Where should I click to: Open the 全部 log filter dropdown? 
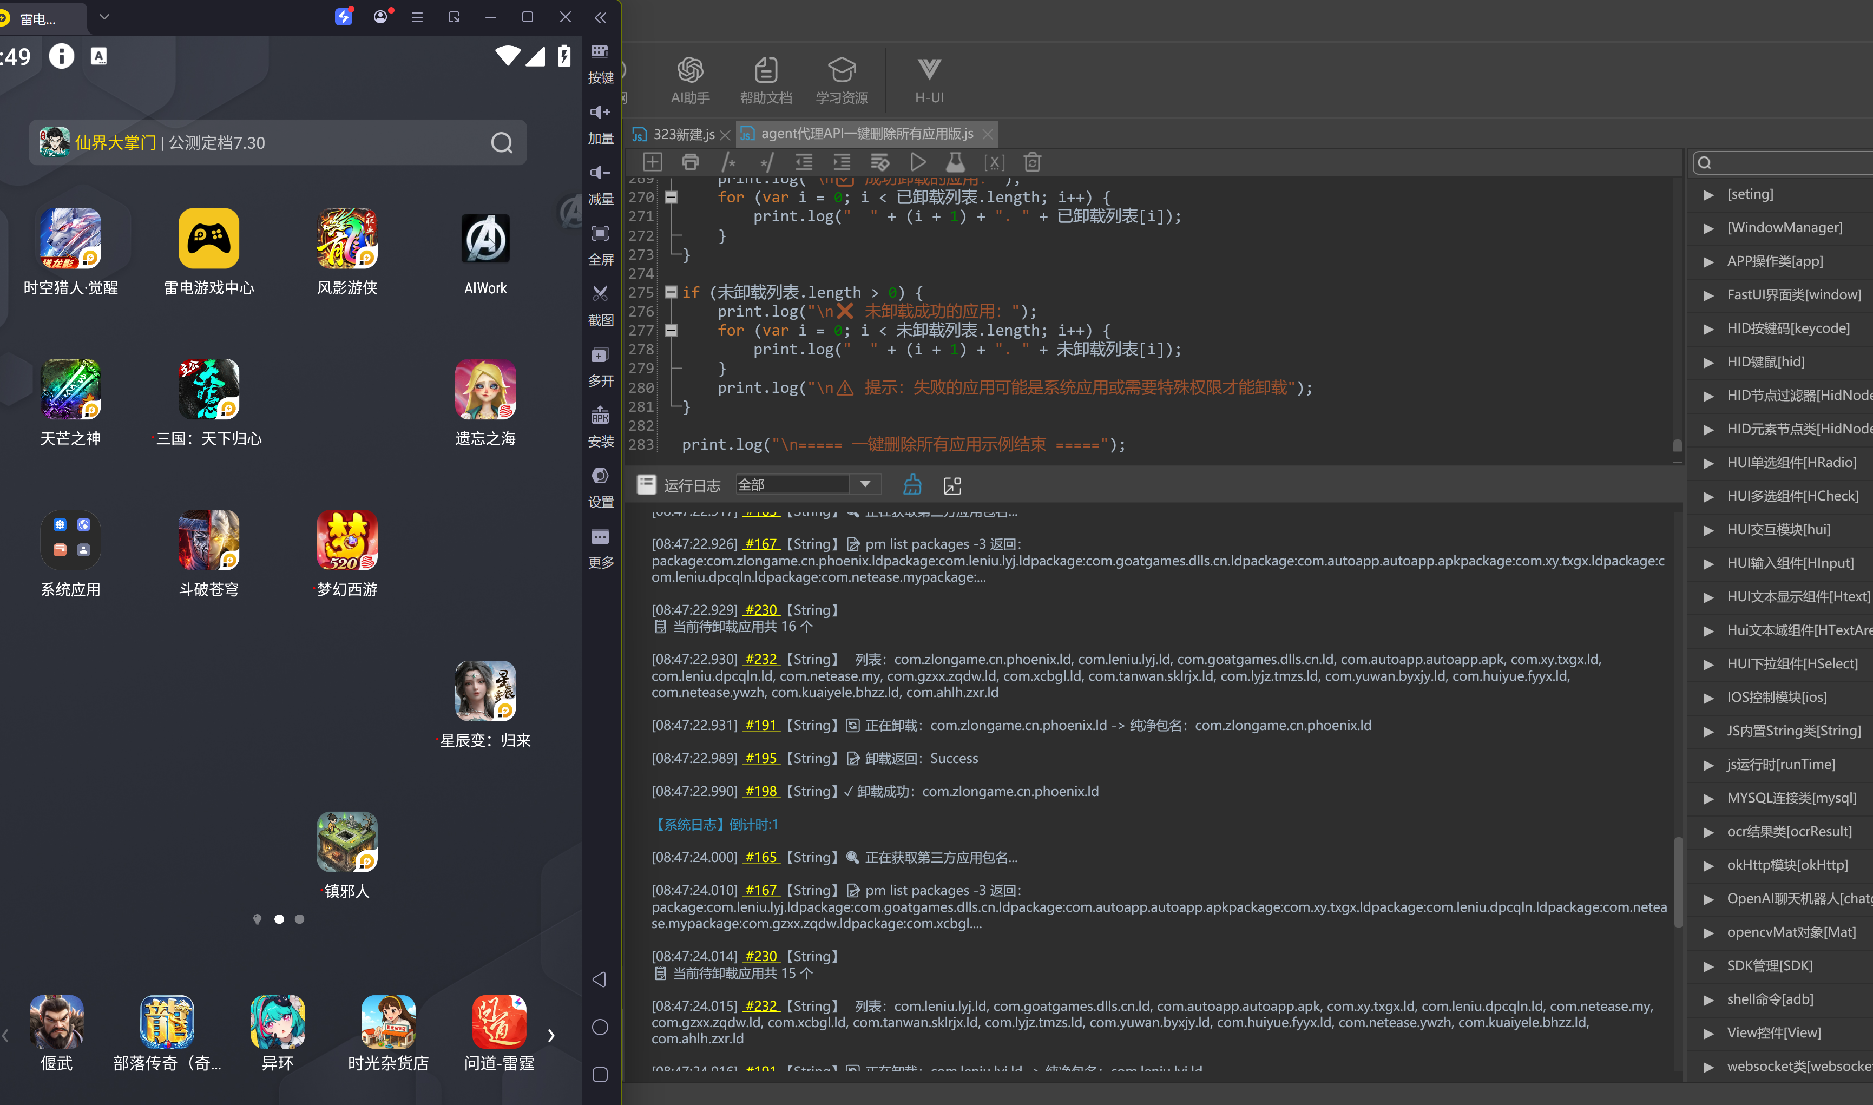[808, 485]
